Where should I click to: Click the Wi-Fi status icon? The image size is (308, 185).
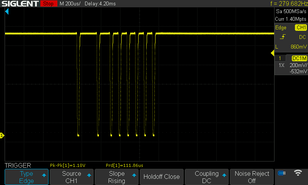pos(298,173)
